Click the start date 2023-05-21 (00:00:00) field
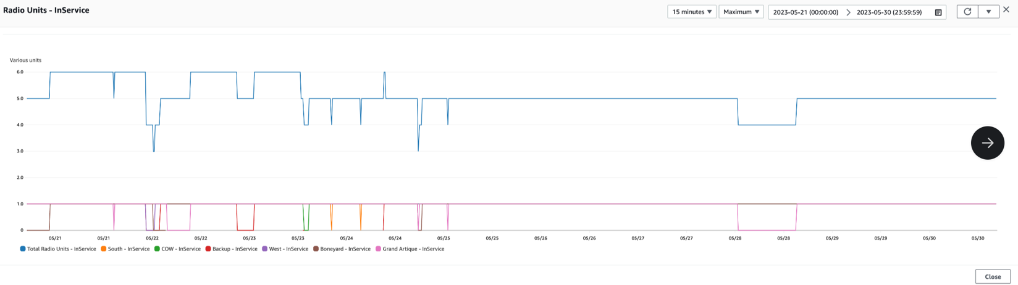 point(806,12)
